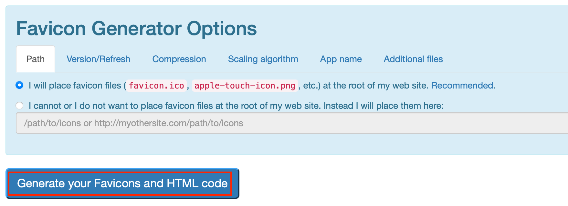This screenshot has height=206, width=568.
Task: Click the 'etc.)' text after the file names
Action: click(x=311, y=86)
